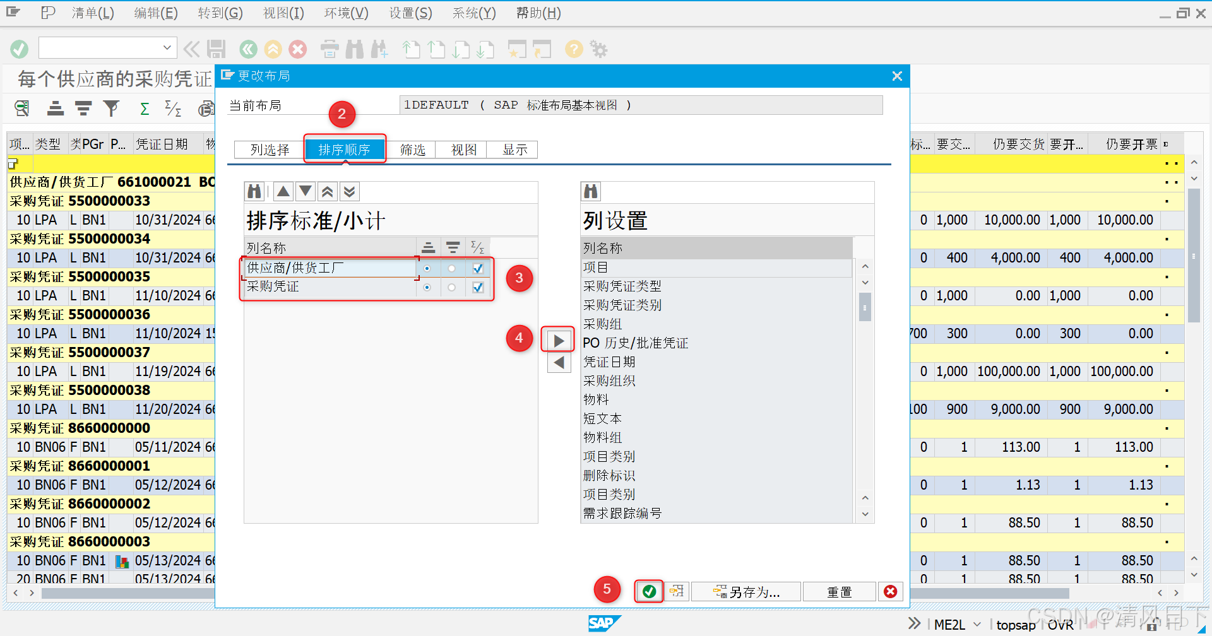This screenshot has height=636, width=1212.
Task: Open the 设置(S) menu
Action: click(x=410, y=13)
